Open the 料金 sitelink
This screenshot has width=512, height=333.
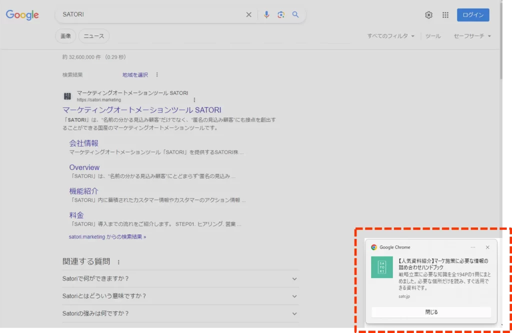pyautogui.click(x=76, y=215)
